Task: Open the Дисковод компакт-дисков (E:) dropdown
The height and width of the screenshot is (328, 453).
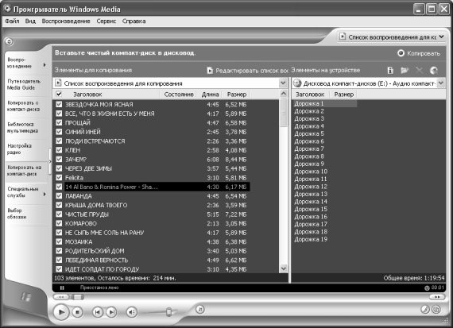Action: [x=441, y=83]
